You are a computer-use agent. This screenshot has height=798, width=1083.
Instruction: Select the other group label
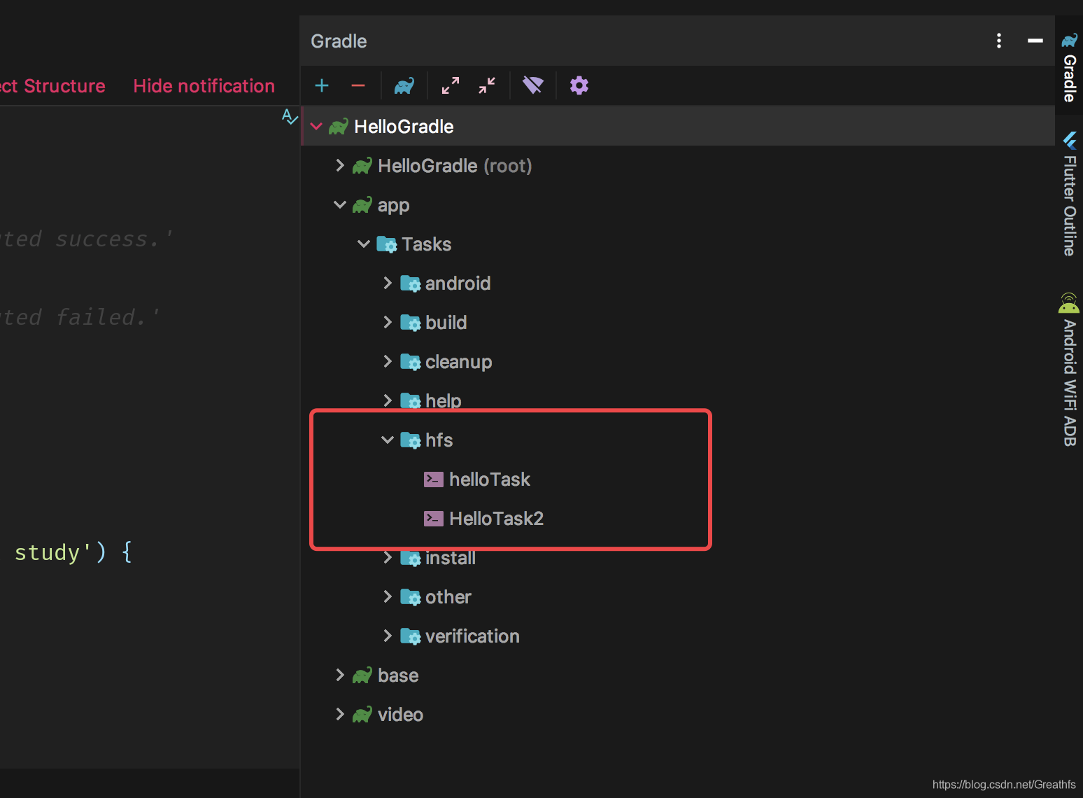pos(448,597)
